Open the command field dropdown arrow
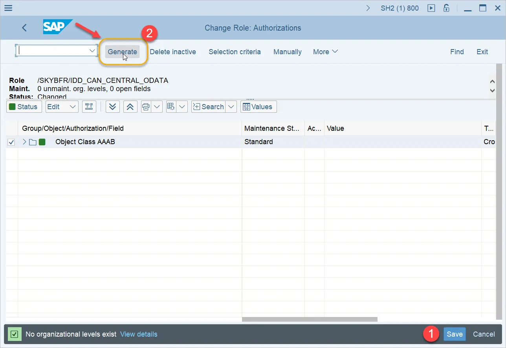This screenshot has height=348, width=506. [92, 51]
